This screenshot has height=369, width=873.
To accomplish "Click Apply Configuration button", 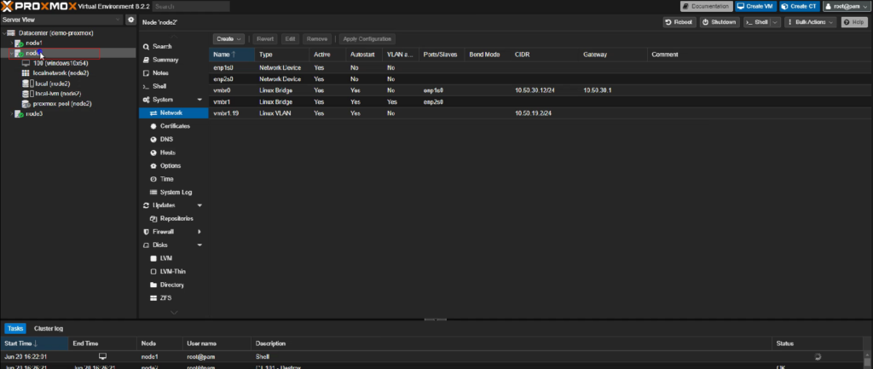I will point(367,39).
